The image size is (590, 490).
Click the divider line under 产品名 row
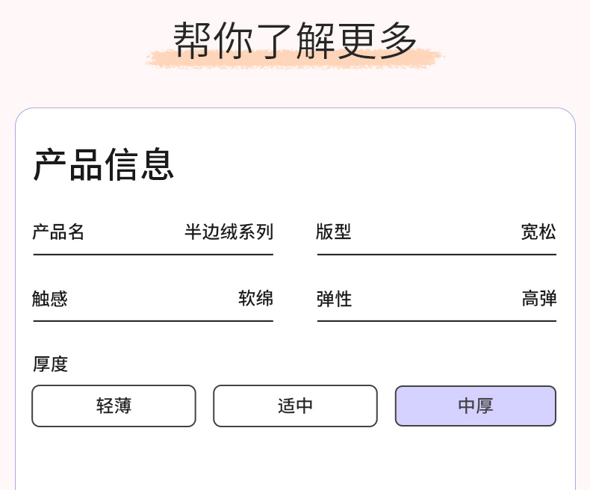click(x=153, y=255)
